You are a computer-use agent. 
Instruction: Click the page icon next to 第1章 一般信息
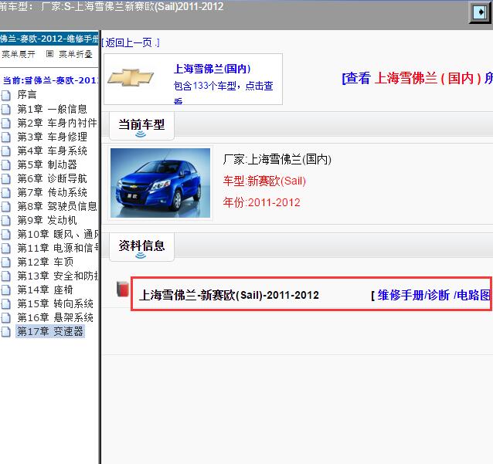click(6, 109)
